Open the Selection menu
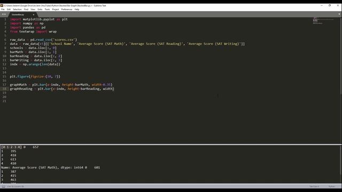This screenshot has width=342, height=192. pyautogui.click(x=17, y=10)
